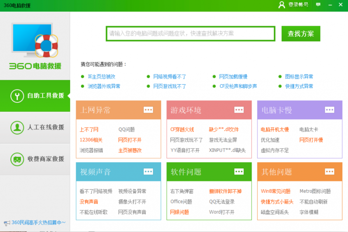The image size is (348, 232).
Task: Switch to the 其他问题 card
Action: pyautogui.click(x=277, y=171)
